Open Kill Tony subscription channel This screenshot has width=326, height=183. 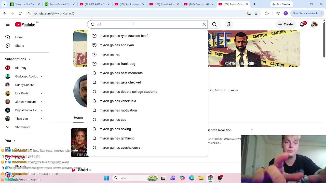(x=24, y=68)
